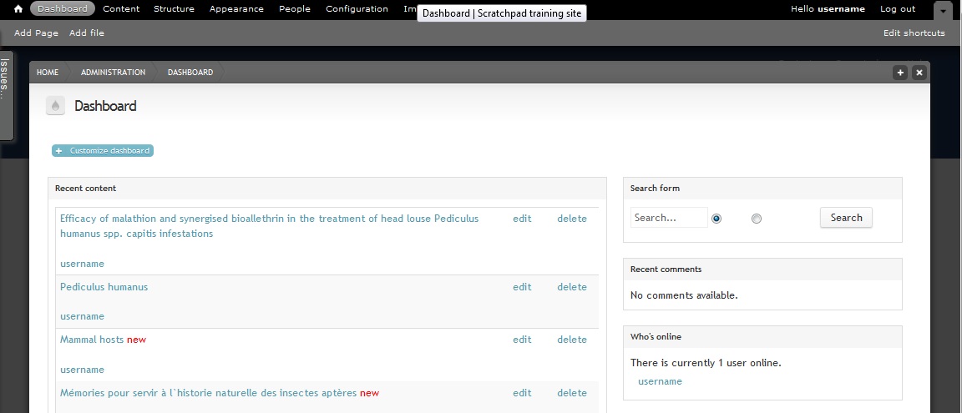962x413 pixels.
Task: Click delete for Mammal hosts
Action: tap(572, 340)
